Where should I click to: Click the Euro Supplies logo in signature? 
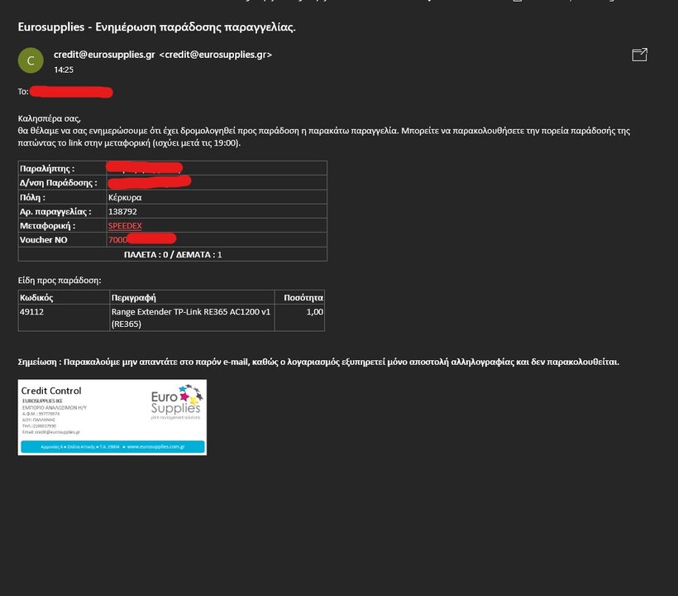tap(174, 403)
